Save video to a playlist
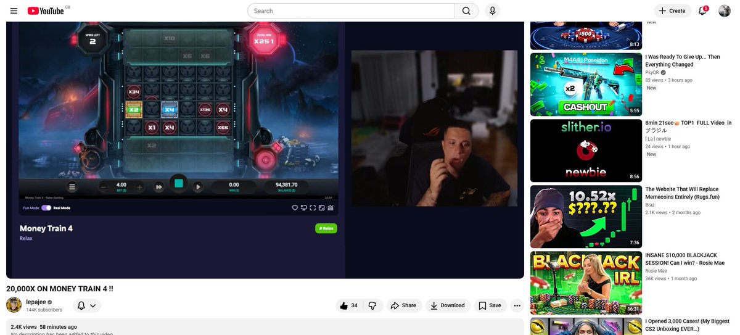740x335 pixels. click(490, 305)
